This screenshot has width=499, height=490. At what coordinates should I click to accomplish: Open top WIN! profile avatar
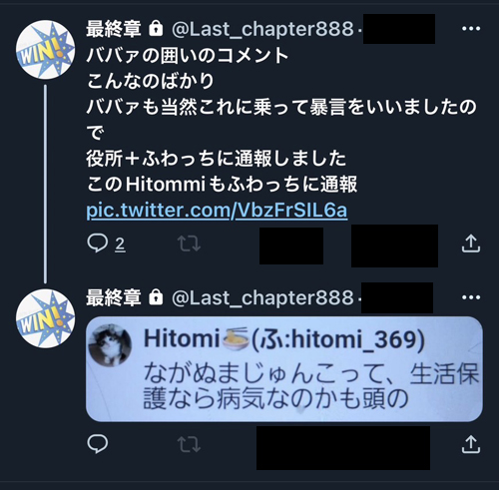pos(46,50)
